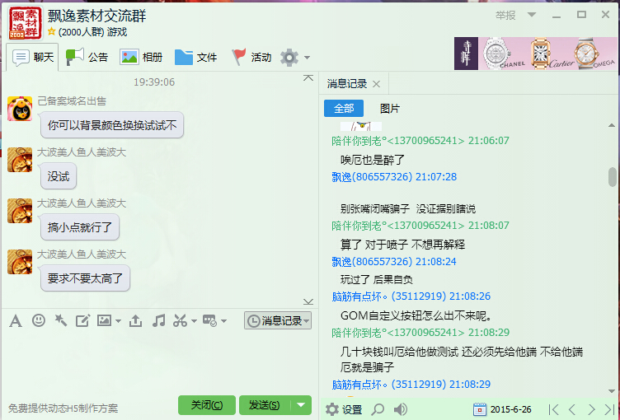Open the 相册 album tab

(141, 58)
